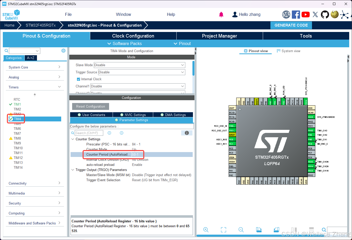Click the horizontal split layout icon
The image size is (352, 240).
pyautogui.click(x=311, y=230)
